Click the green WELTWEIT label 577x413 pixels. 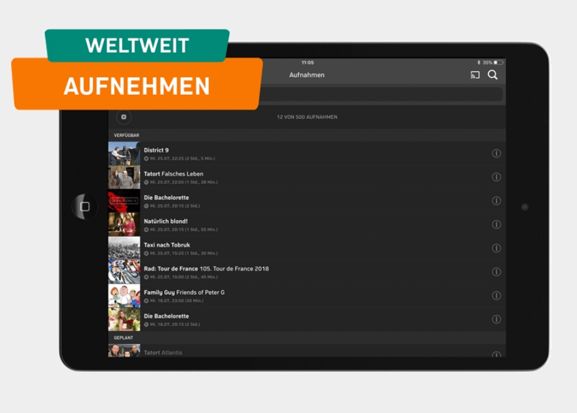pos(137,45)
